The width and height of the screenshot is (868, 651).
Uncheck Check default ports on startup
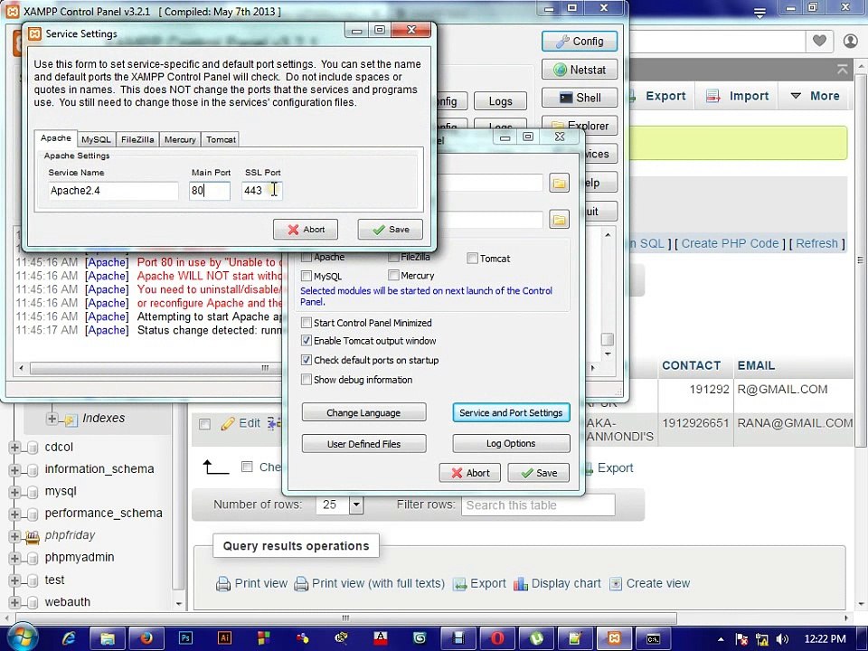coord(307,360)
